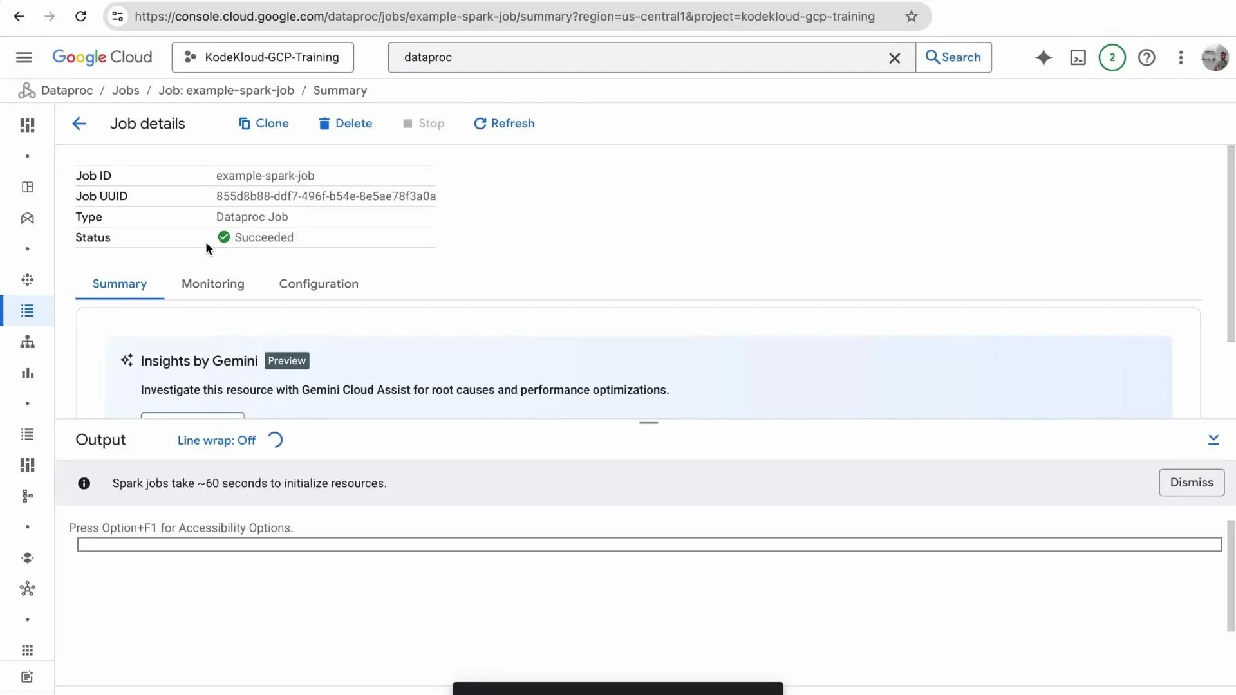Open the open-box sidebar icon
Screen dimensions: 1236x695
click(x=27, y=218)
